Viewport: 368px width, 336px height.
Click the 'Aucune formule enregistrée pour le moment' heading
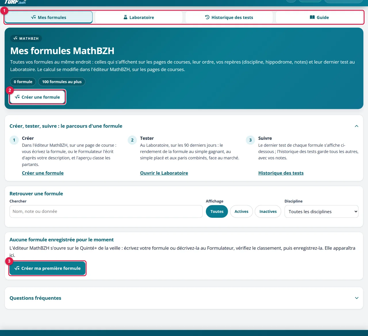pyautogui.click(x=62, y=240)
